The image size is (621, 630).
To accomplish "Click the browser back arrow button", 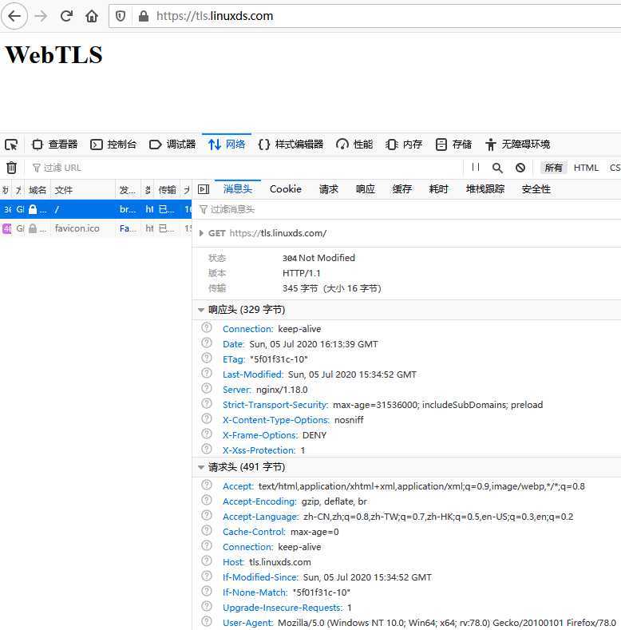I will 14,16.
